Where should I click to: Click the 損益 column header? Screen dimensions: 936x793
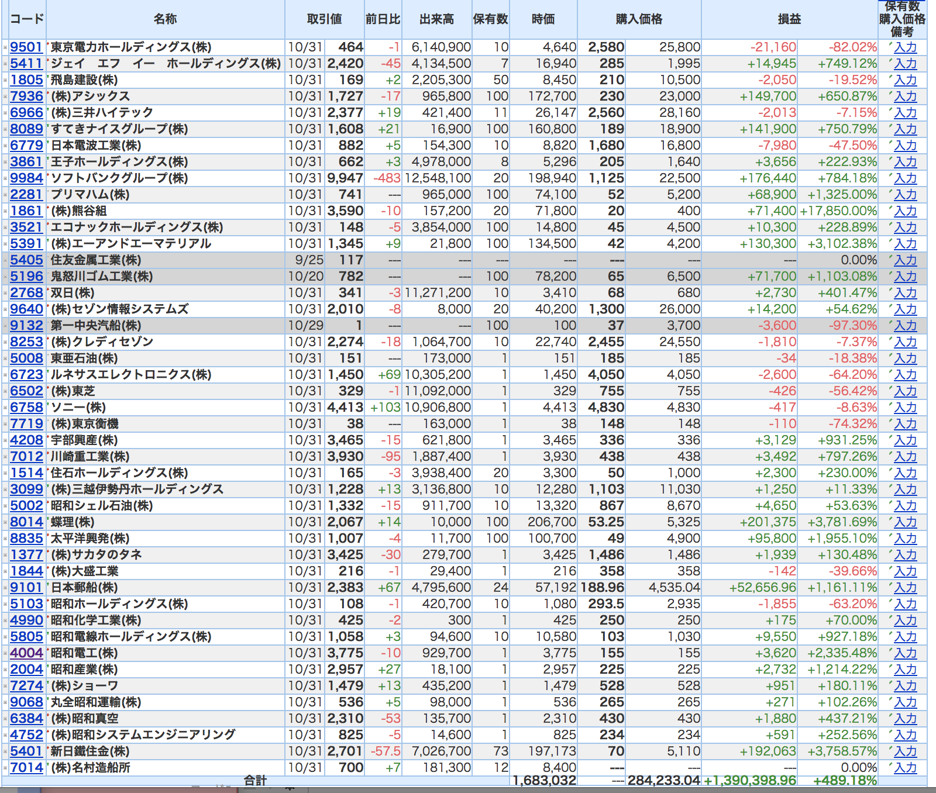point(789,19)
